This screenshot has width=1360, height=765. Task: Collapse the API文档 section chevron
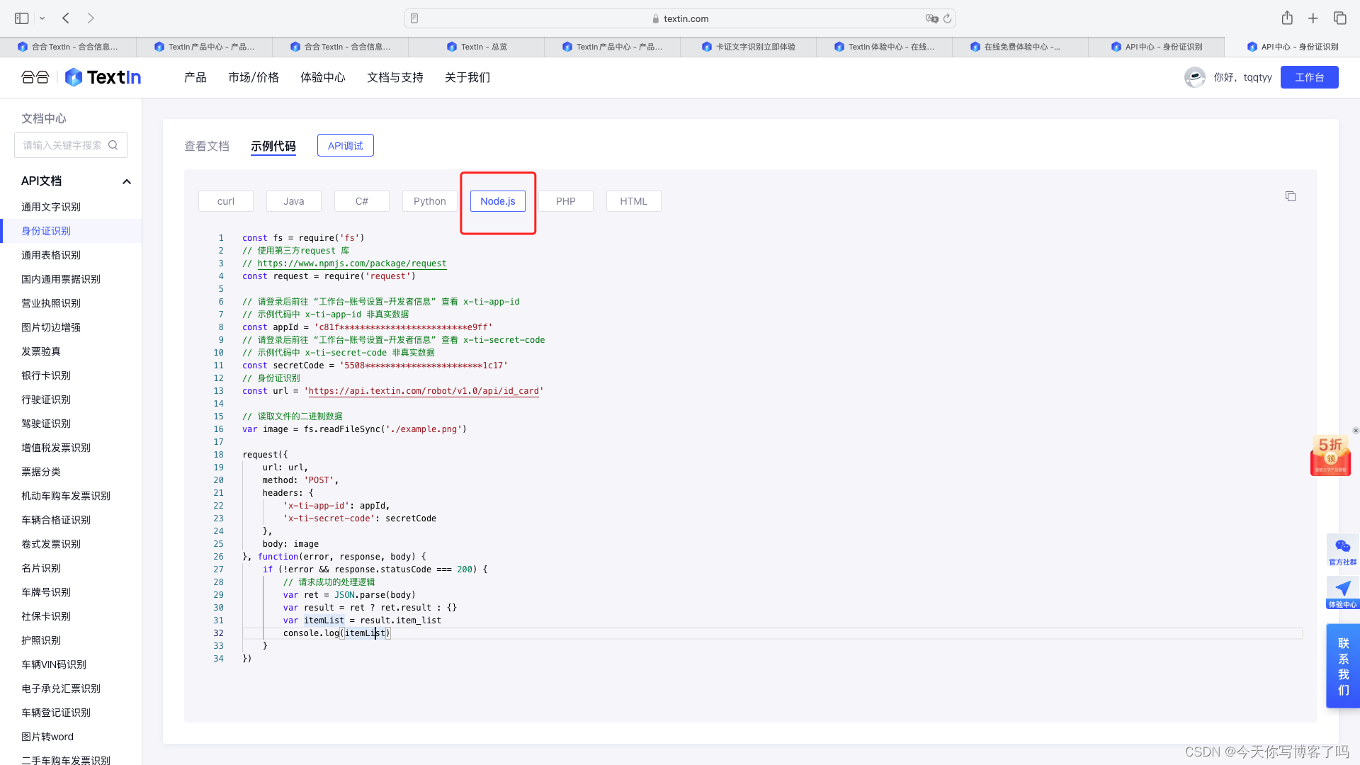point(127,181)
